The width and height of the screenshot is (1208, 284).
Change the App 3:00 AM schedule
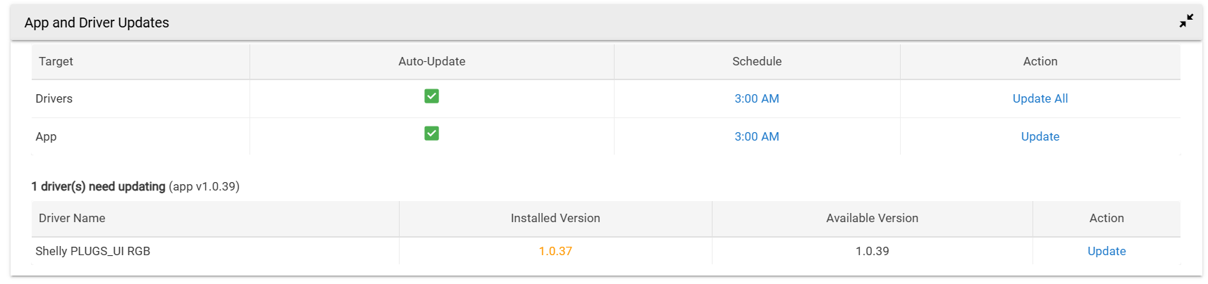coord(756,136)
